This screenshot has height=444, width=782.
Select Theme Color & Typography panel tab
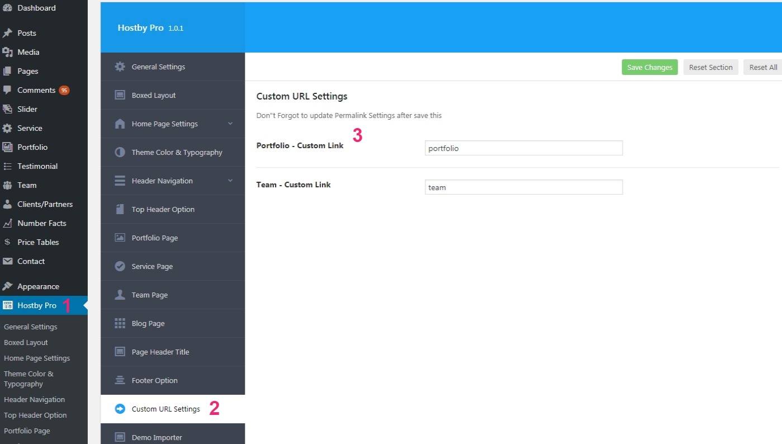173,152
